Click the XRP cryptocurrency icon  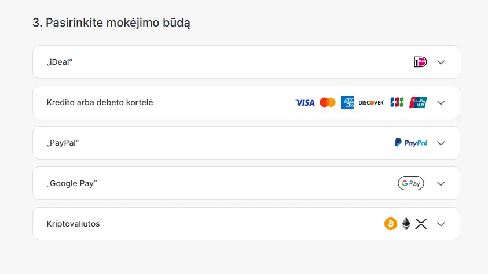(x=421, y=224)
